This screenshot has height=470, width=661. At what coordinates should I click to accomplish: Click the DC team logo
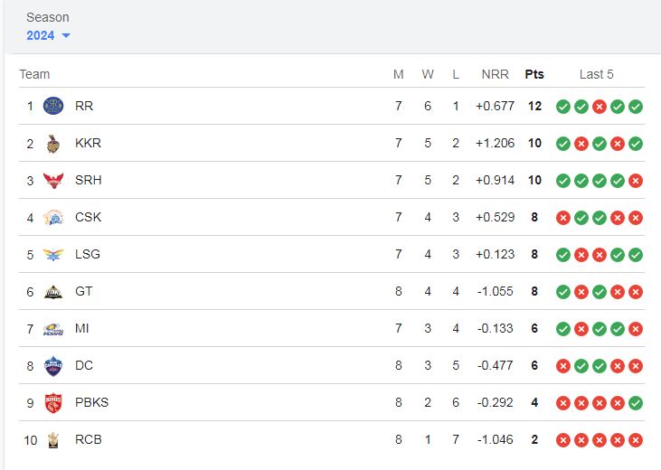(53, 366)
